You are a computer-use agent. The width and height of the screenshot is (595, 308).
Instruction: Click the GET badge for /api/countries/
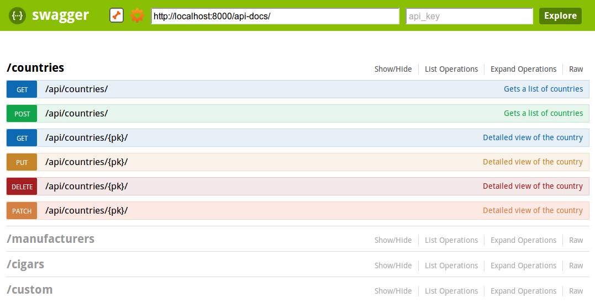(x=22, y=89)
